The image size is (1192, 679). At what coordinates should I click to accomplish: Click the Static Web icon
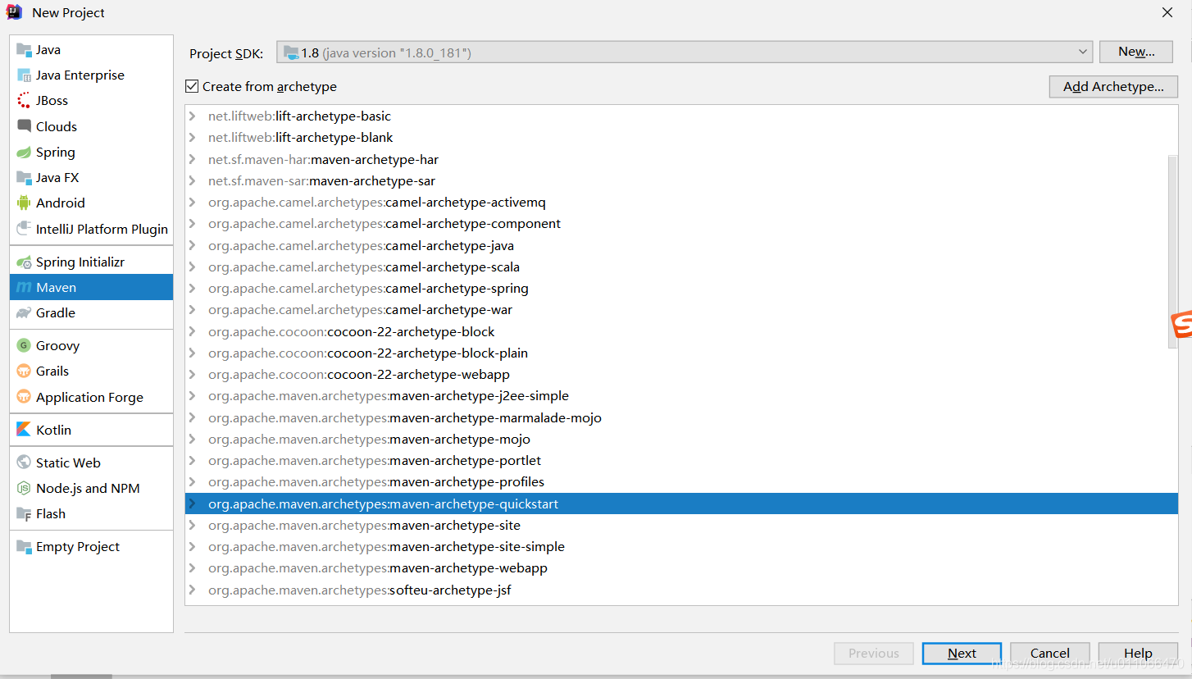24,463
